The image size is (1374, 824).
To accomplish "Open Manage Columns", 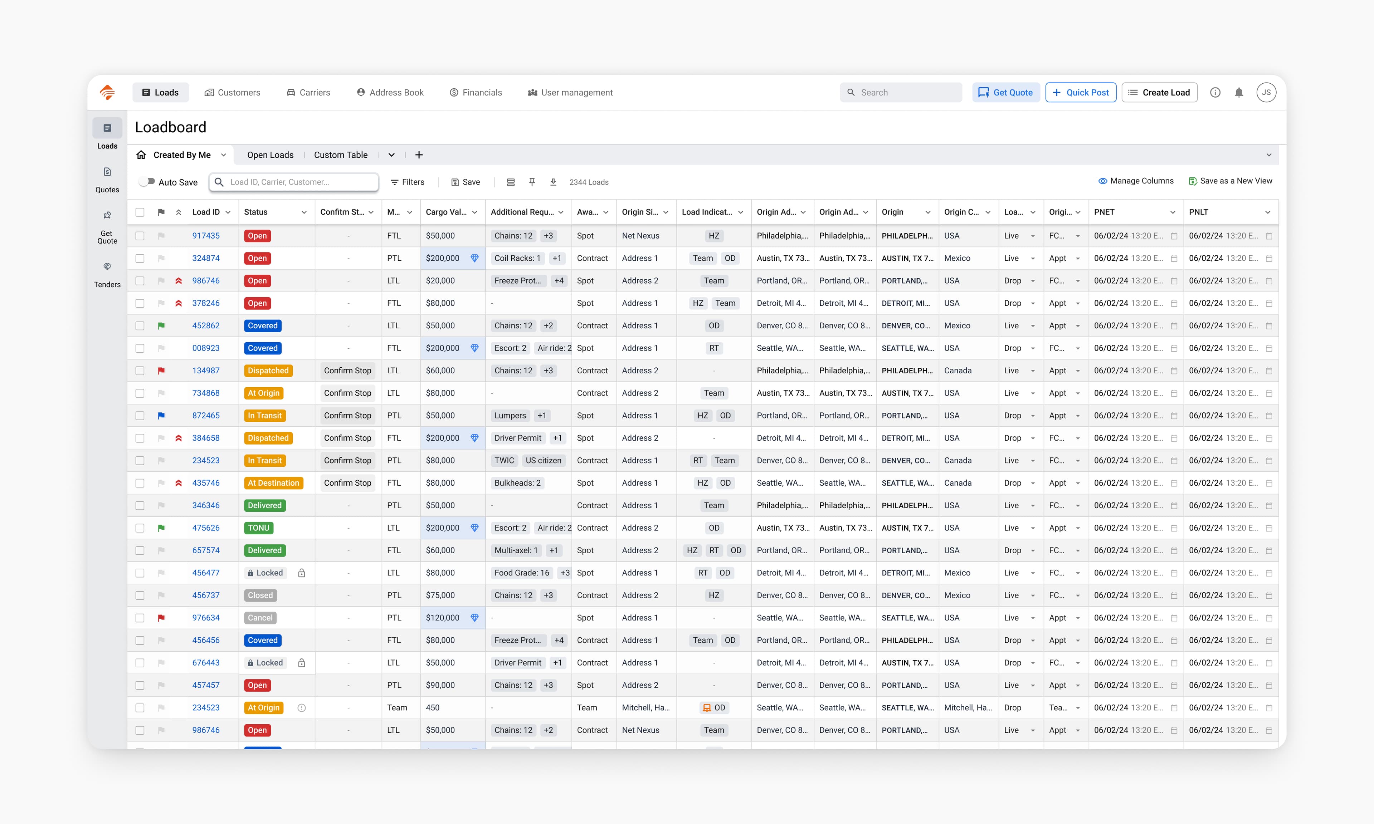I will pos(1136,181).
